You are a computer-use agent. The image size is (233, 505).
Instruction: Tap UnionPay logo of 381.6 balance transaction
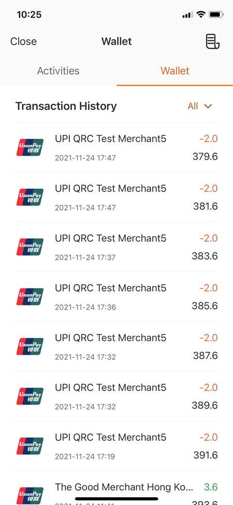coord(30,197)
